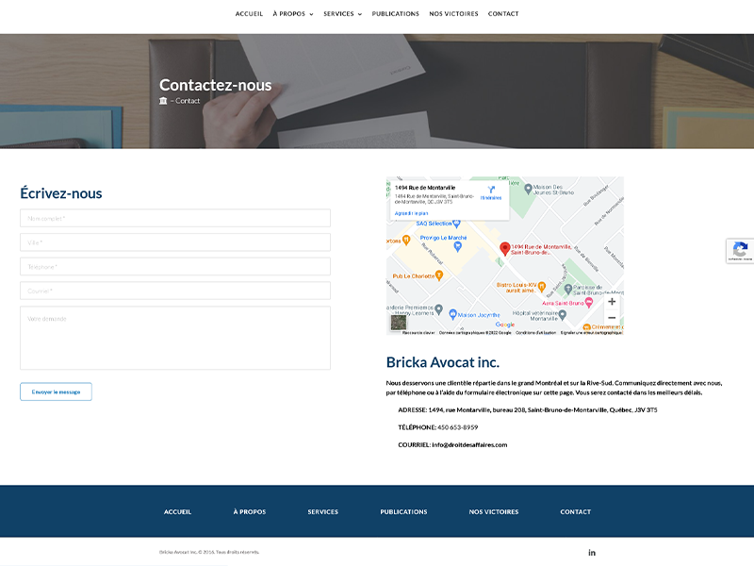Expand the À propos dropdown menu
The image size is (754, 566).
coord(292,14)
